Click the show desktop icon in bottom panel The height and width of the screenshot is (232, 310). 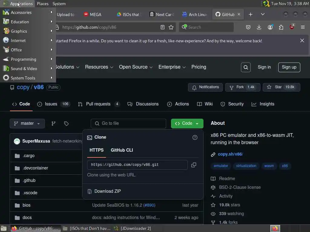[x=4, y=228]
